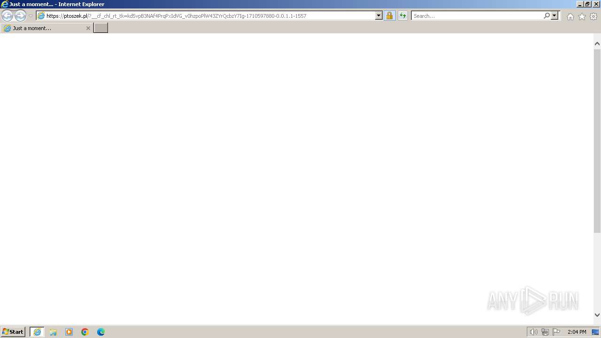Screen dimensions: 601x338
Task: Close the 'Just a moment...' tab
Action: [88, 28]
